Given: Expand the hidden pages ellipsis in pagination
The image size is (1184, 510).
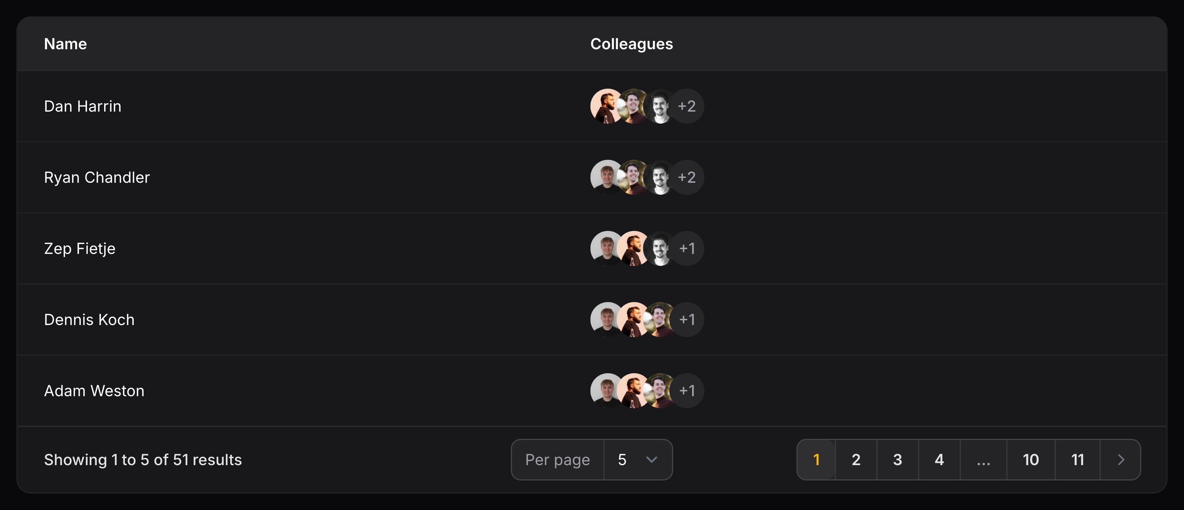Looking at the screenshot, I should pos(984,460).
